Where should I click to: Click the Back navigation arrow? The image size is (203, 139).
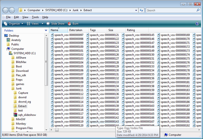[5, 10]
